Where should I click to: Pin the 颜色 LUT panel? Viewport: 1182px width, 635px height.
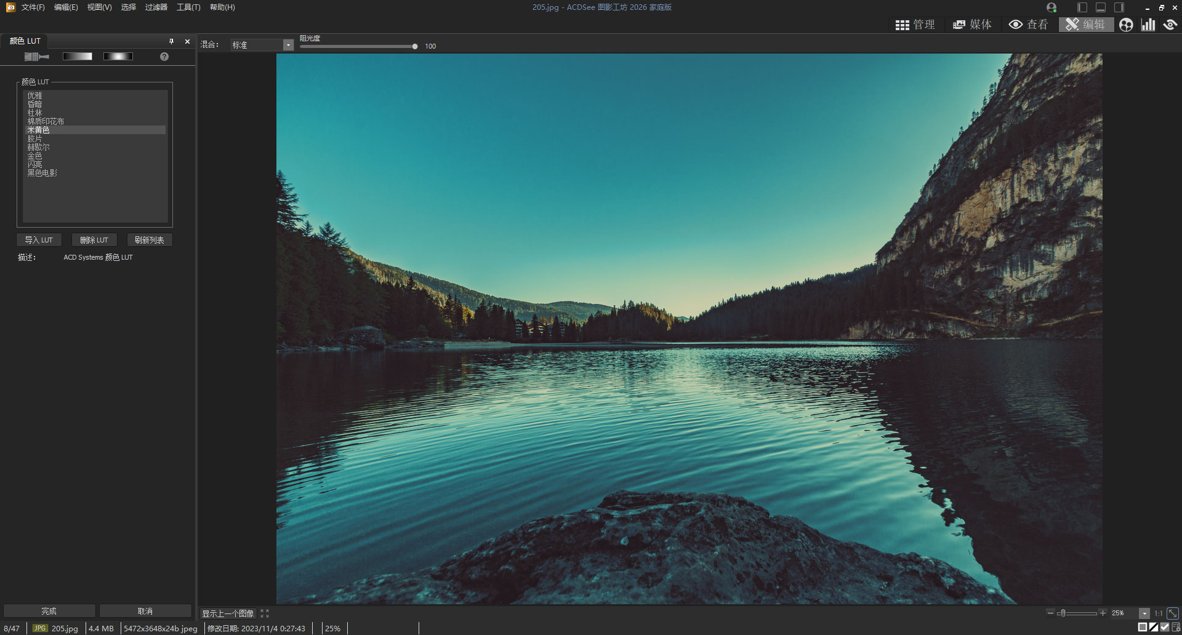click(171, 41)
